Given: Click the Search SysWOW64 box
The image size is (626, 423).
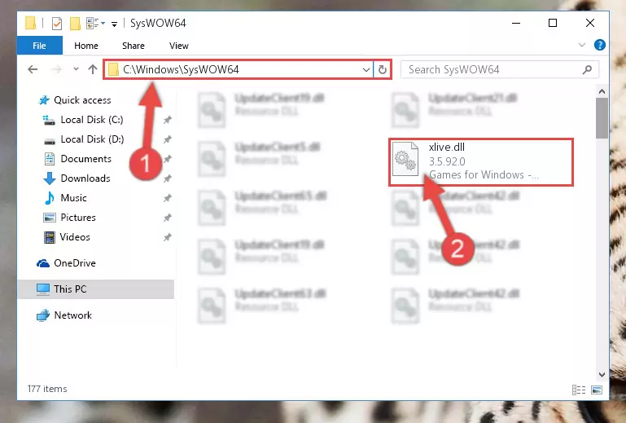Looking at the screenshot, I should pyautogui.click(x=499, y=69).
